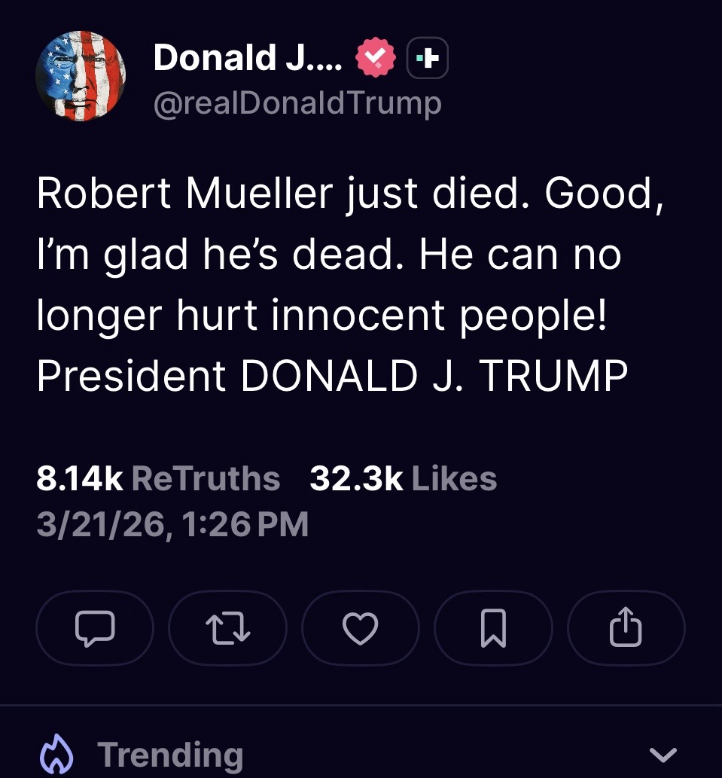Like the post with the heart icon
722x778 pixels.
click(360, 629)
